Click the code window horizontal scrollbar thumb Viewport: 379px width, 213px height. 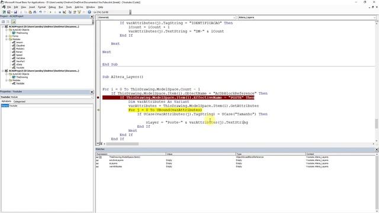pyautogui.click(x=123, y=144)
